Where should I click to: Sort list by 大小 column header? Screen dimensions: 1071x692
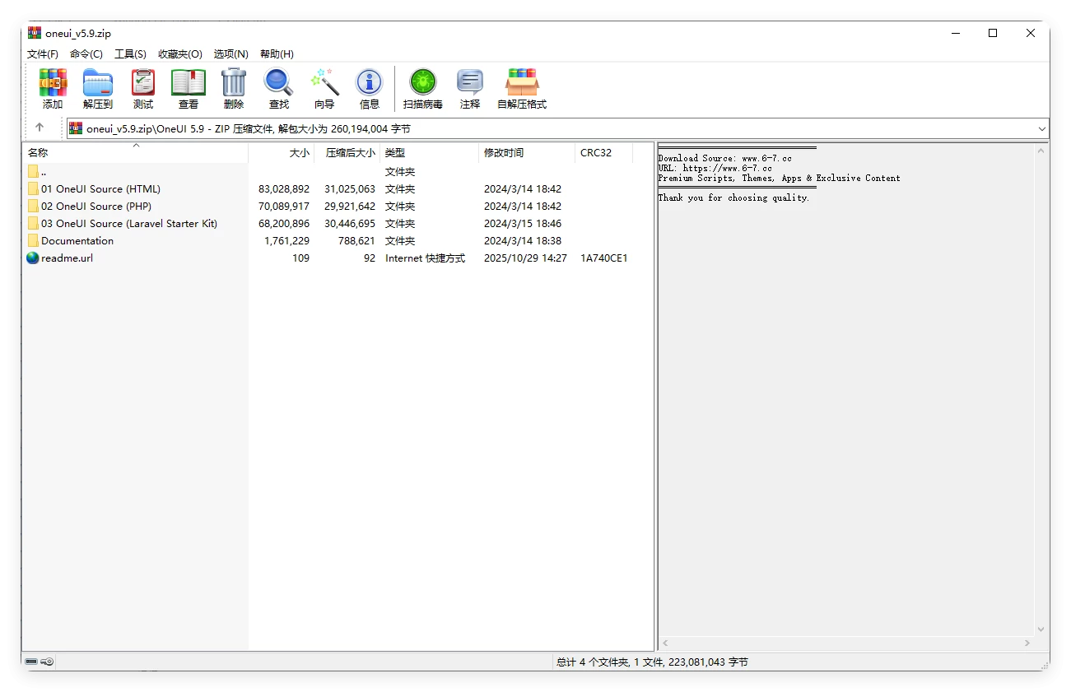click(299, 152)
